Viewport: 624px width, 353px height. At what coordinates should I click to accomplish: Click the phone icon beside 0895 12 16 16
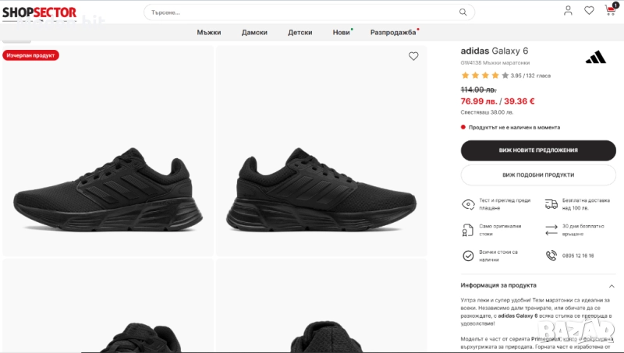pyautogui.click(x=551, y=256)
